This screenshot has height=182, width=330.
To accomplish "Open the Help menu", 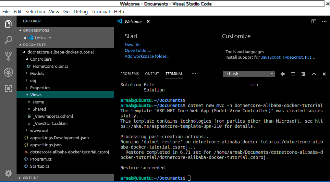I will tap(119, 12).
